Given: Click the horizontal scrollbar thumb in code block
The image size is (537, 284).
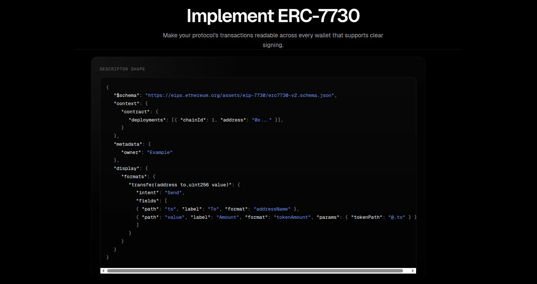Looking at the screenshot, I should [x=255, y=271].
